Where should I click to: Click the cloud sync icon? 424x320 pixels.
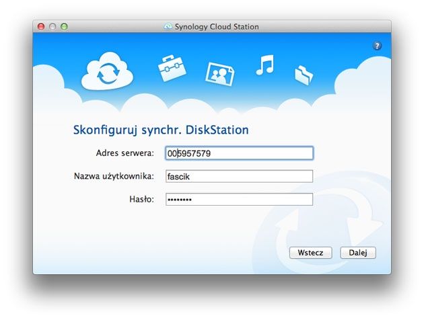click(108, 71)
